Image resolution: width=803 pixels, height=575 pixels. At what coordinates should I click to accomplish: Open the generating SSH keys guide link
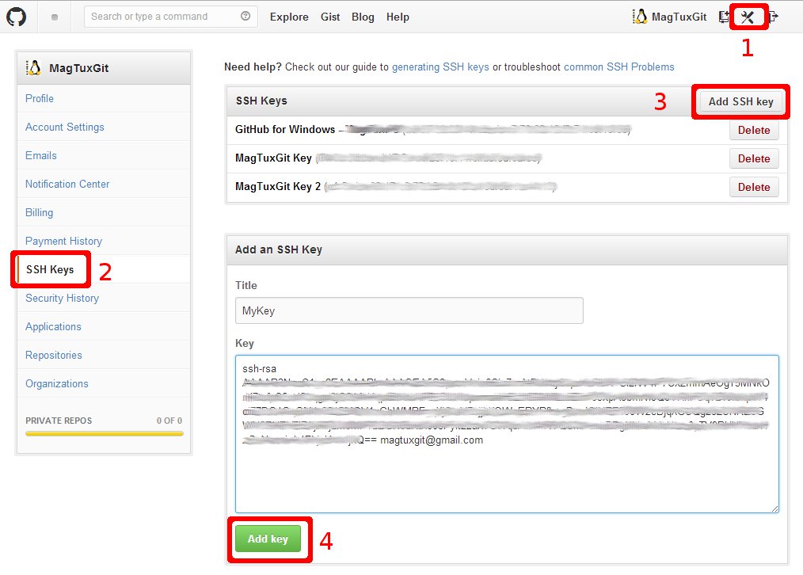pyautogui.click(x=440, y=67)
